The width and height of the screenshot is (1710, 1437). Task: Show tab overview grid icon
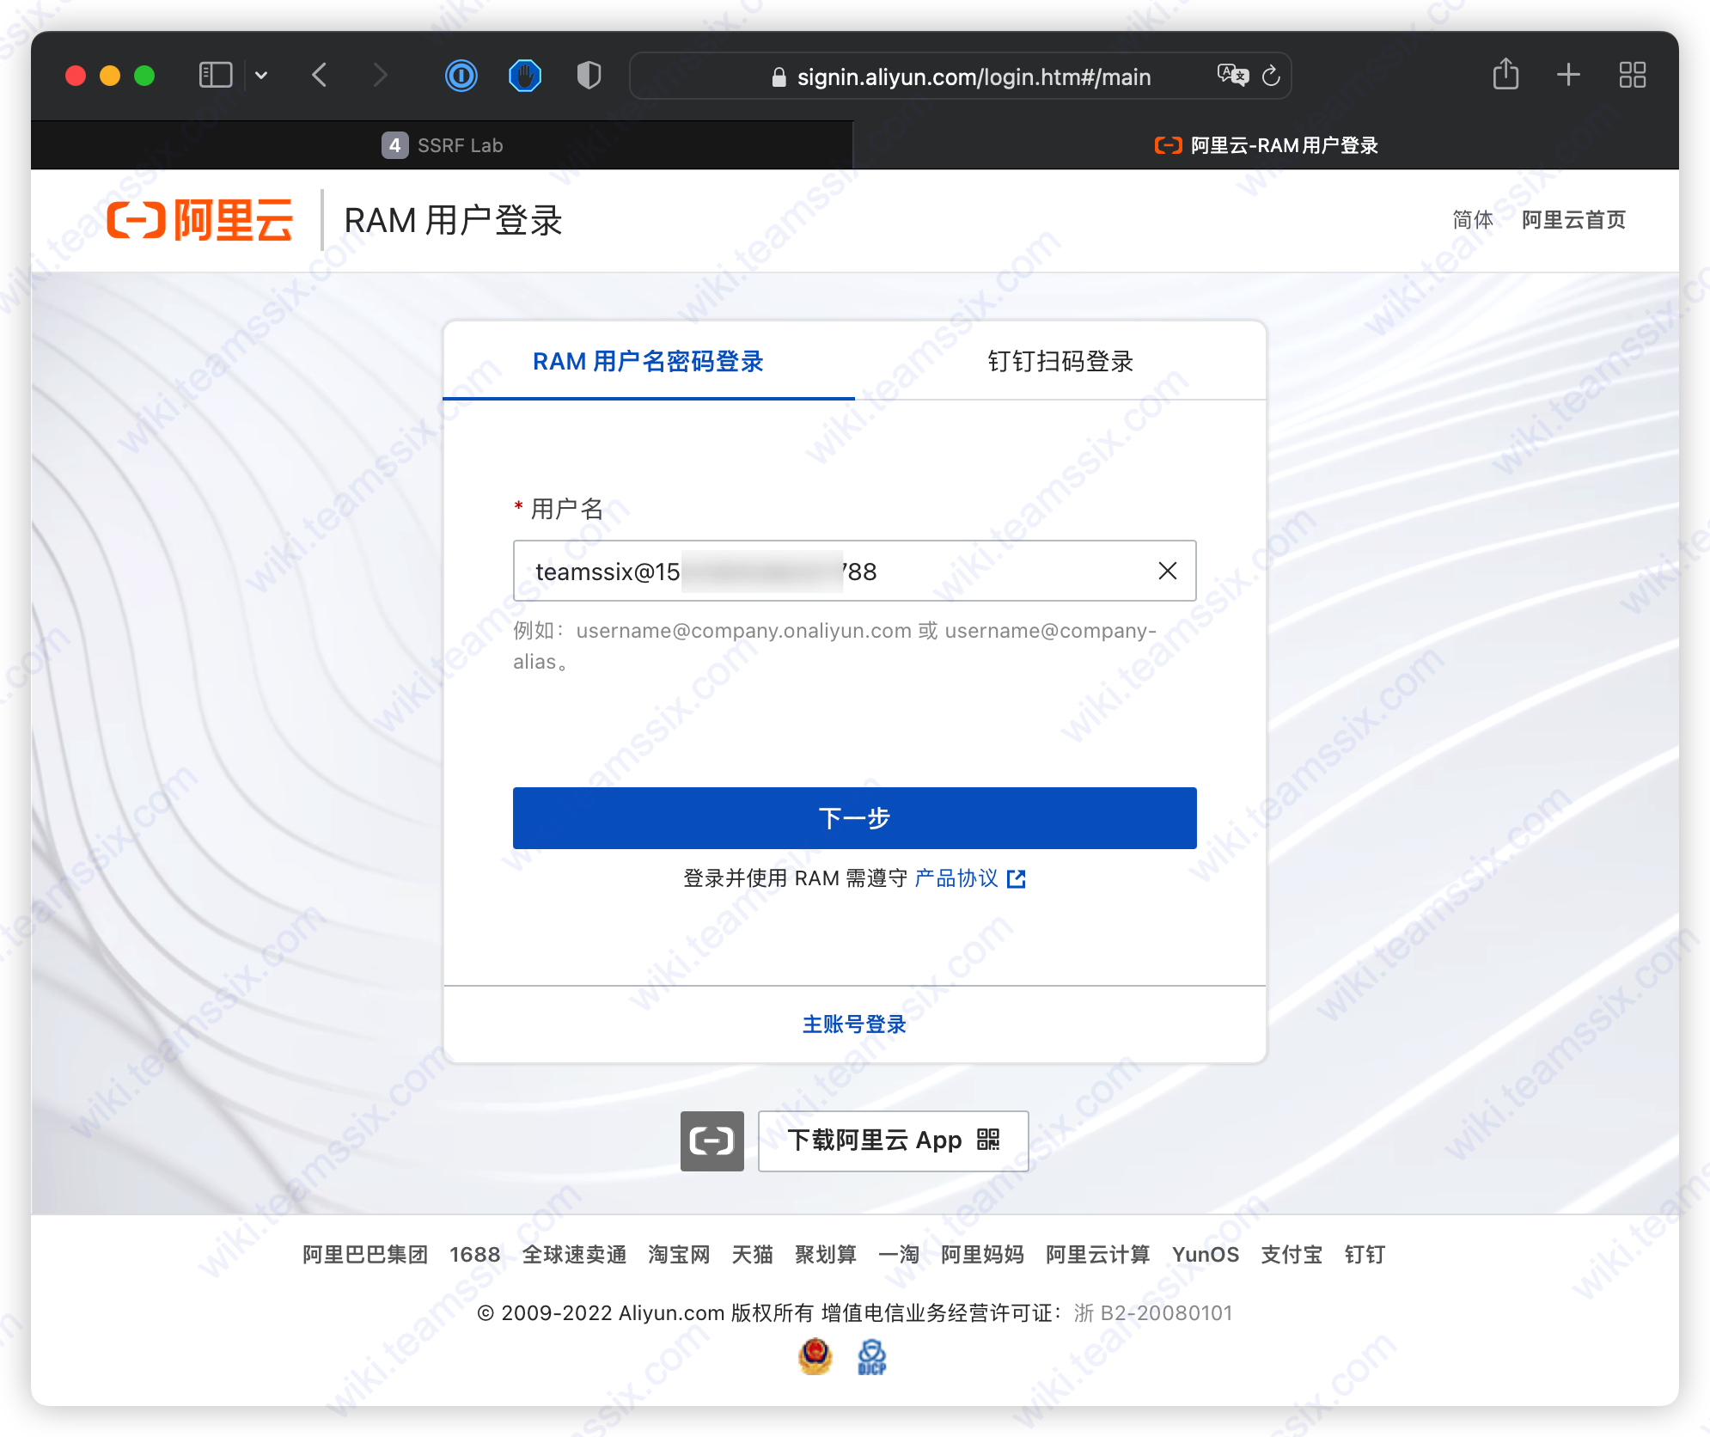point(1632,75)
